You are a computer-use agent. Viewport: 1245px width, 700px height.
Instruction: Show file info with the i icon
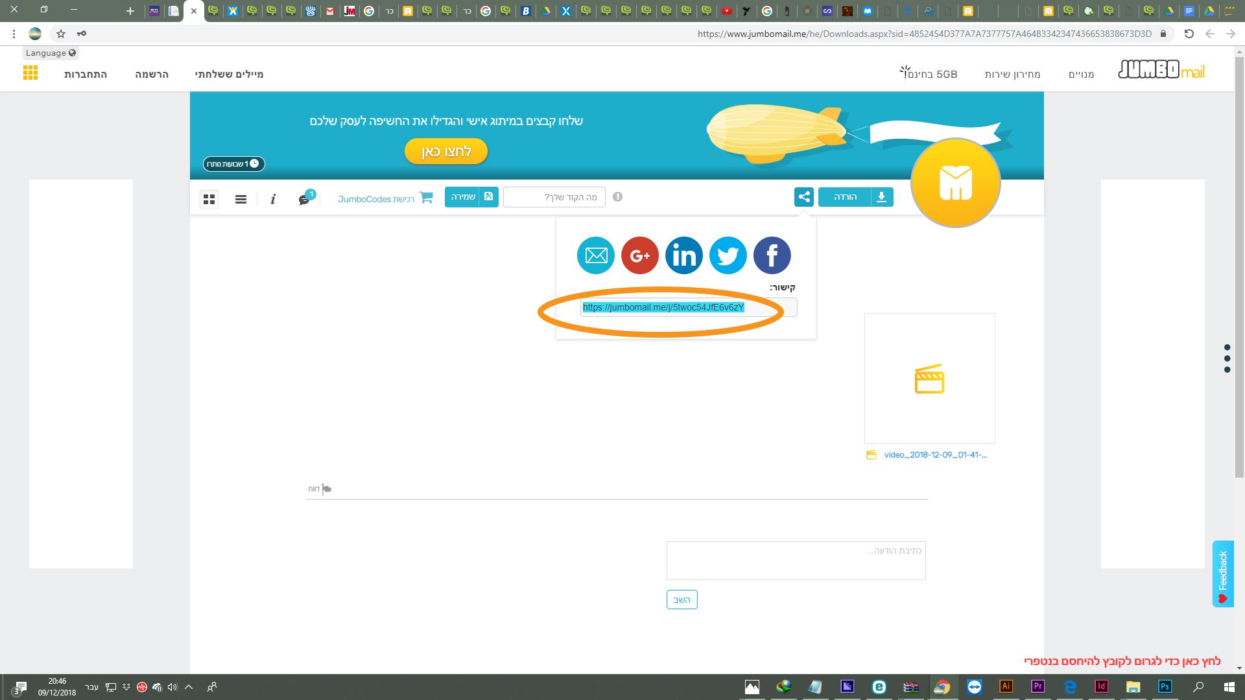pyautogui.click(x=273, y=199)
